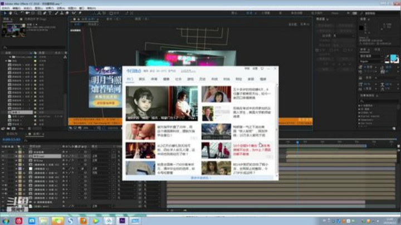Select the Rectangle shape tool
Image resolution: width=401 pixels, height=225 pixels.
(x=39, y=13)
